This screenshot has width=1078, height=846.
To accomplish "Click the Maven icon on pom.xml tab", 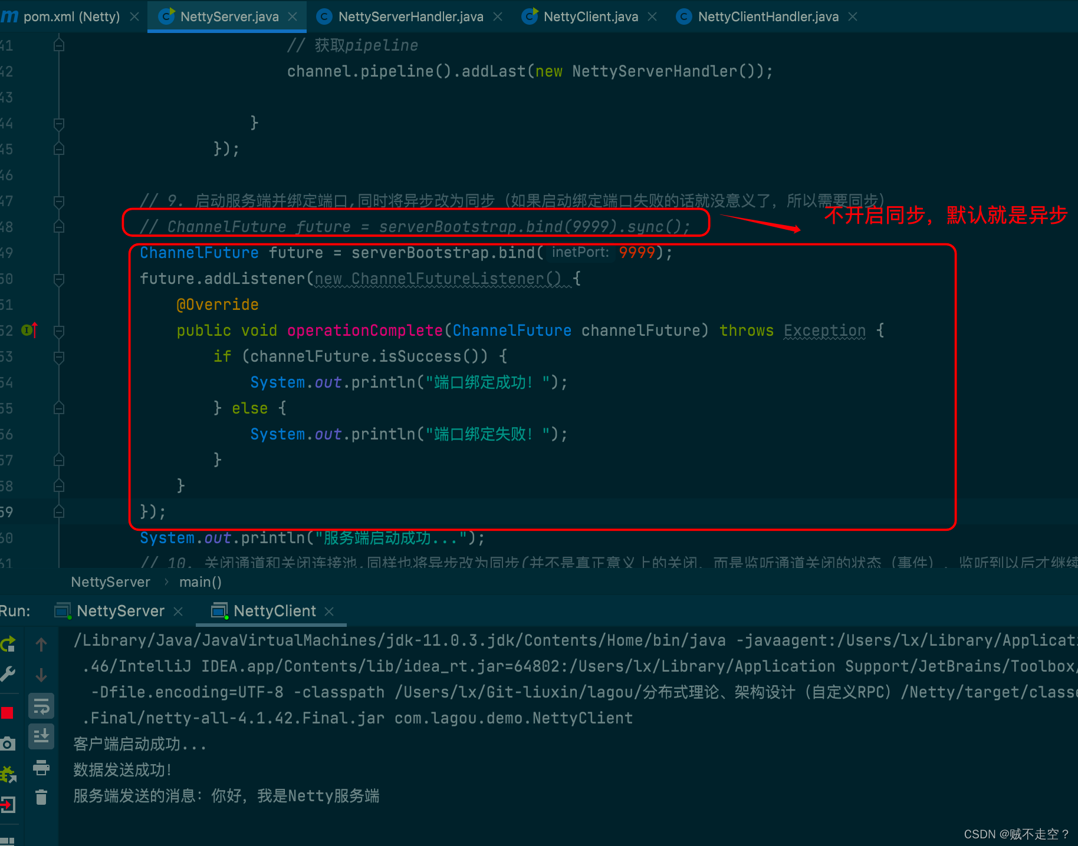I will click(x=9, y=16).
